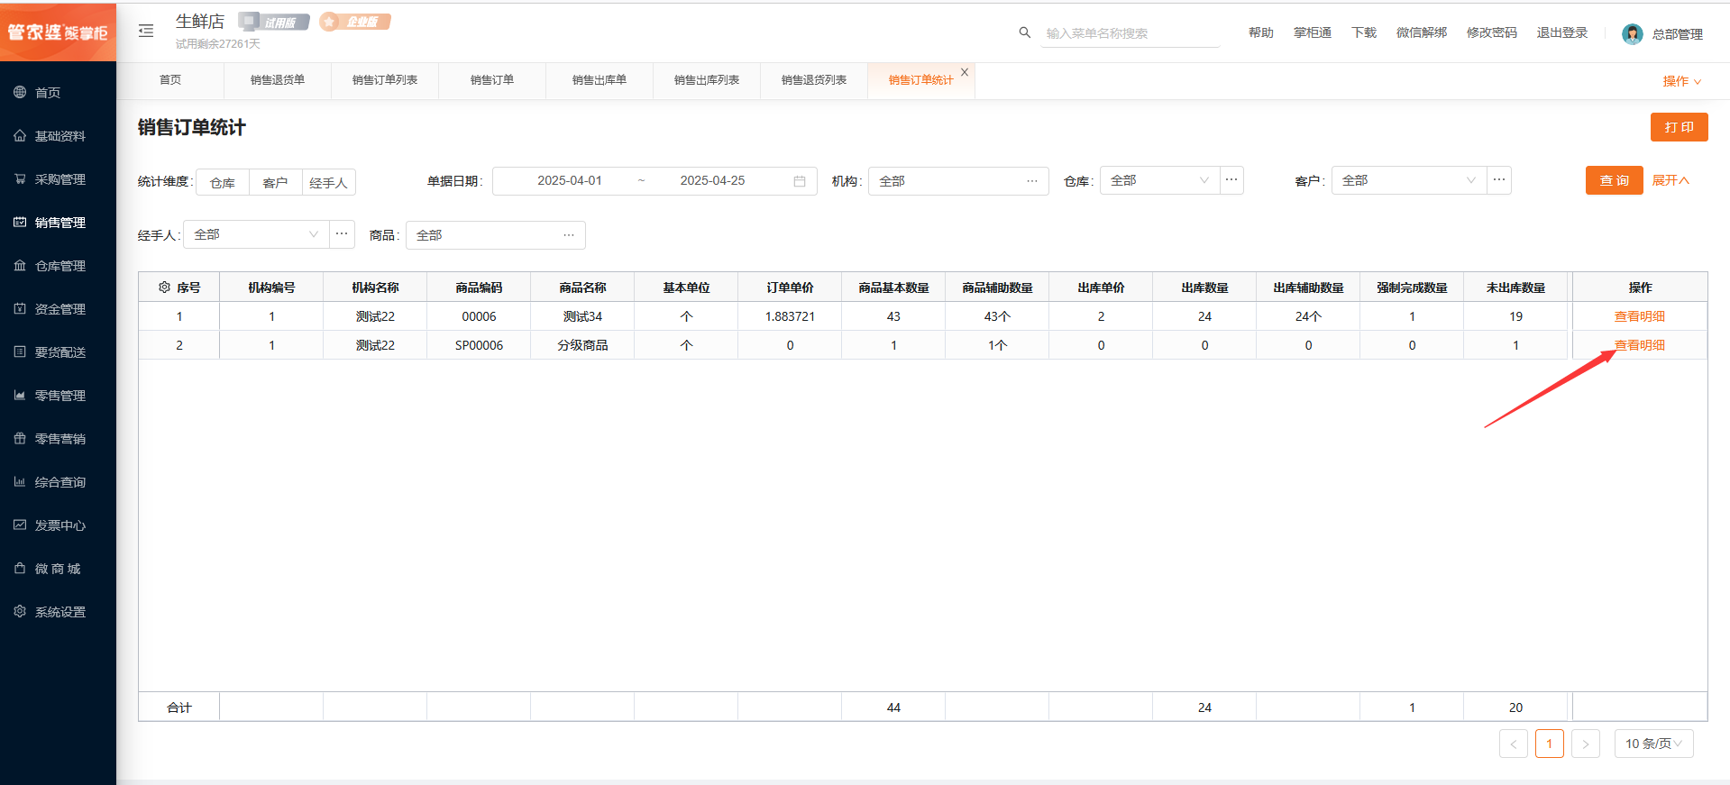Image resolution: width=1730 pixels, height=785 pixels.
Task: Close the 销售订单统计 tab
Action: [x=965, y=72]
